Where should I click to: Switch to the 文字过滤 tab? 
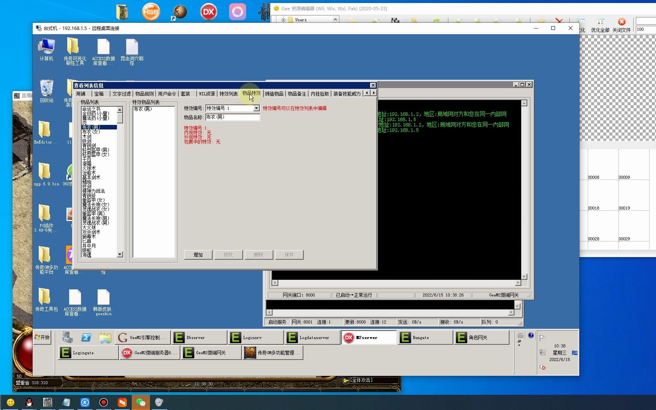tap(121, 94)
